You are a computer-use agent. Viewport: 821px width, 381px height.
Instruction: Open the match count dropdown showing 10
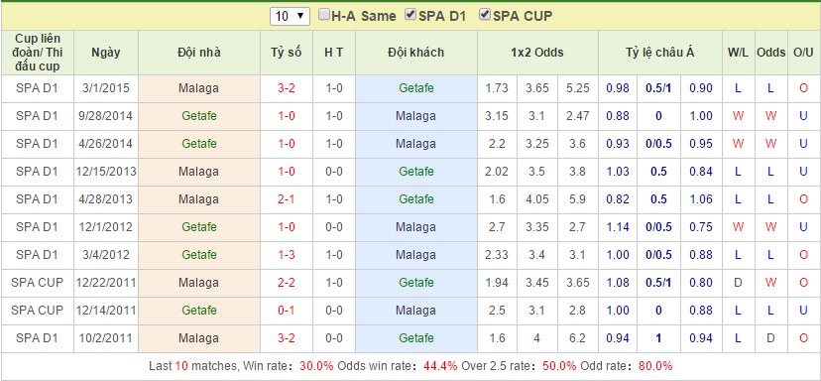click(290, 16)
